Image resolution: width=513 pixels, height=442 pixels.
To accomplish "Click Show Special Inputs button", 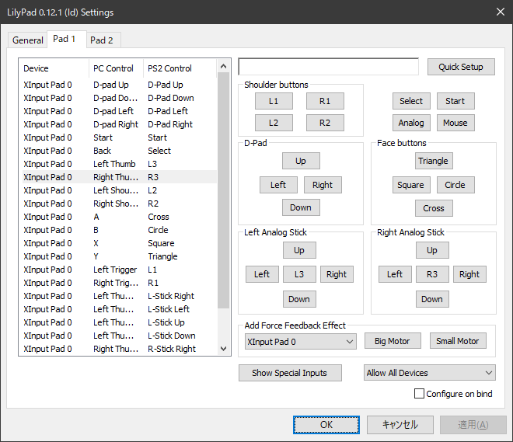I will [x=290, y=373].
